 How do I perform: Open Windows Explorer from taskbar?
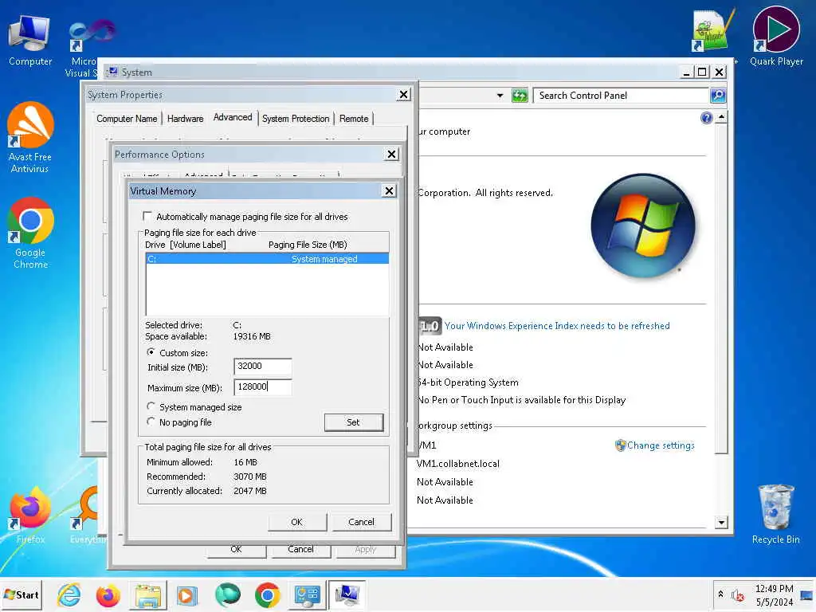[x=148, y=594]
